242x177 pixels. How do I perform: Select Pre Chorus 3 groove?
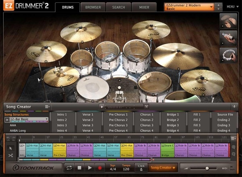118,125
